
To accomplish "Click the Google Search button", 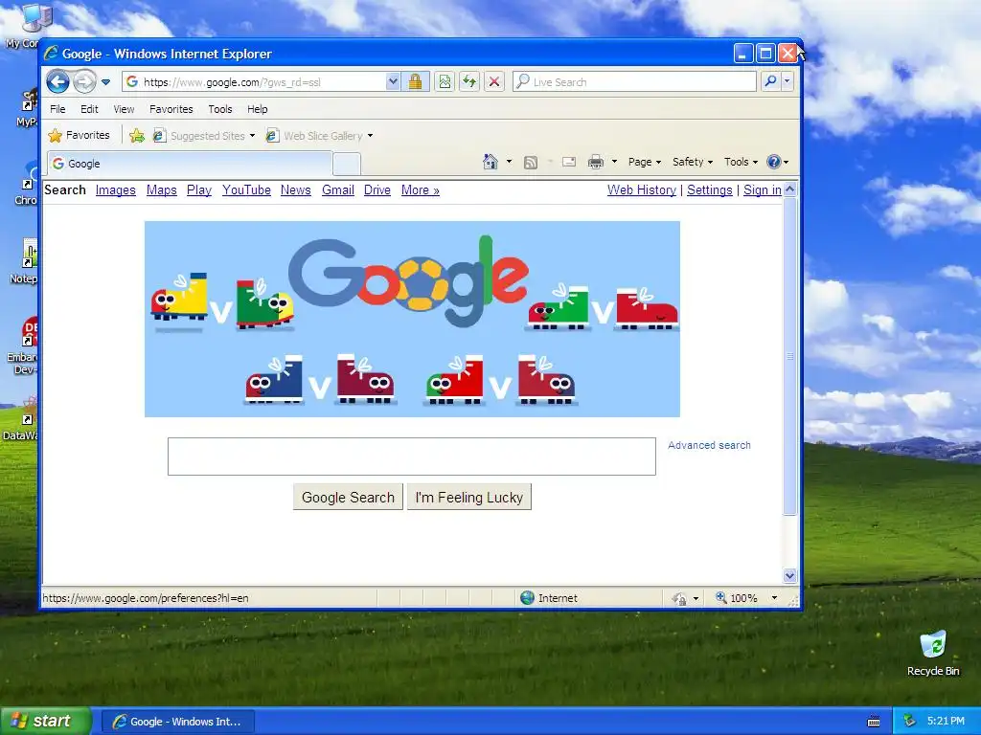I will pos(348,497).
